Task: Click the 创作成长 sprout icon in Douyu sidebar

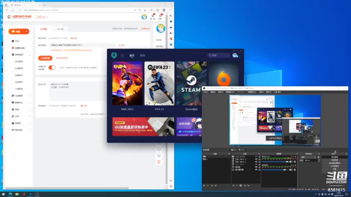Action: [13, 130]
